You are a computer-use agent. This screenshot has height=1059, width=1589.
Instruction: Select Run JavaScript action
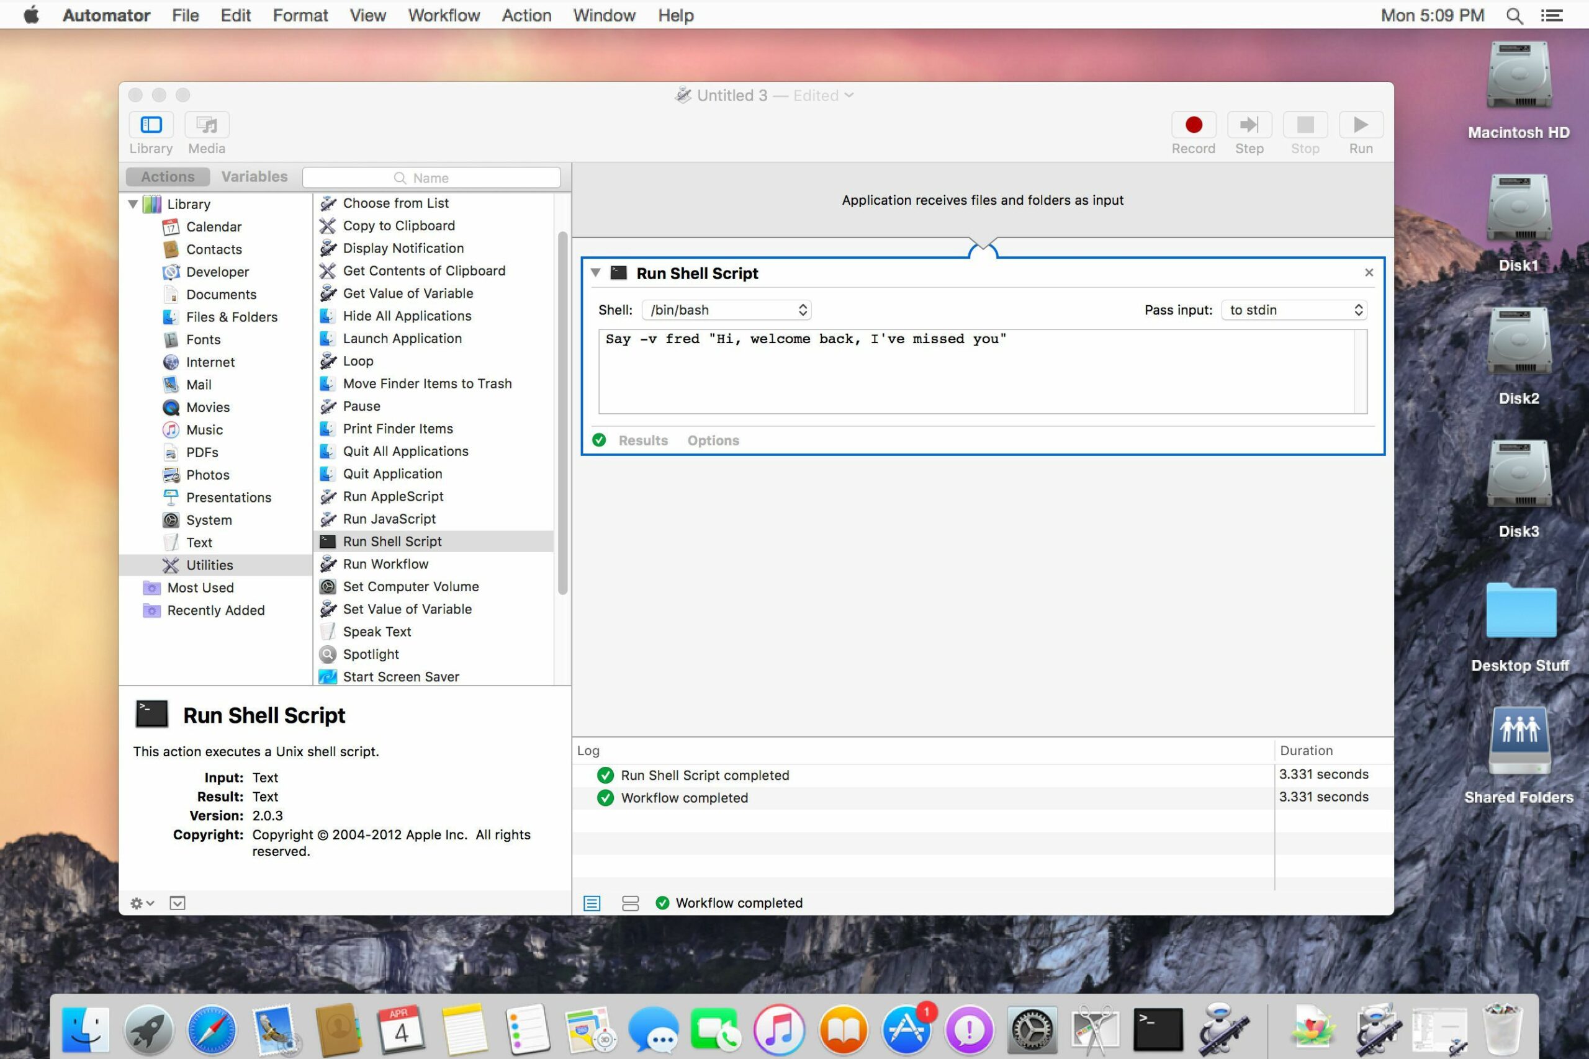tap(389, 519)
